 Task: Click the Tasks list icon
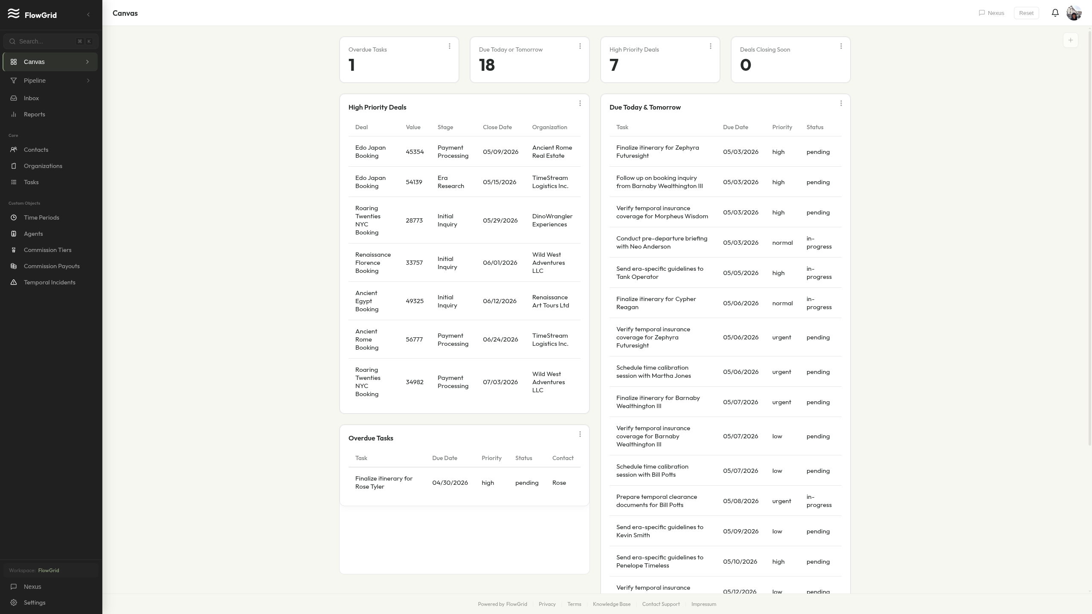[x=14, y=182]
